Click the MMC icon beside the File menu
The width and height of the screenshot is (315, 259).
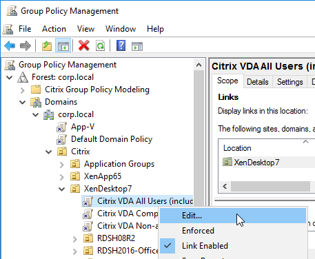point(8,29)
